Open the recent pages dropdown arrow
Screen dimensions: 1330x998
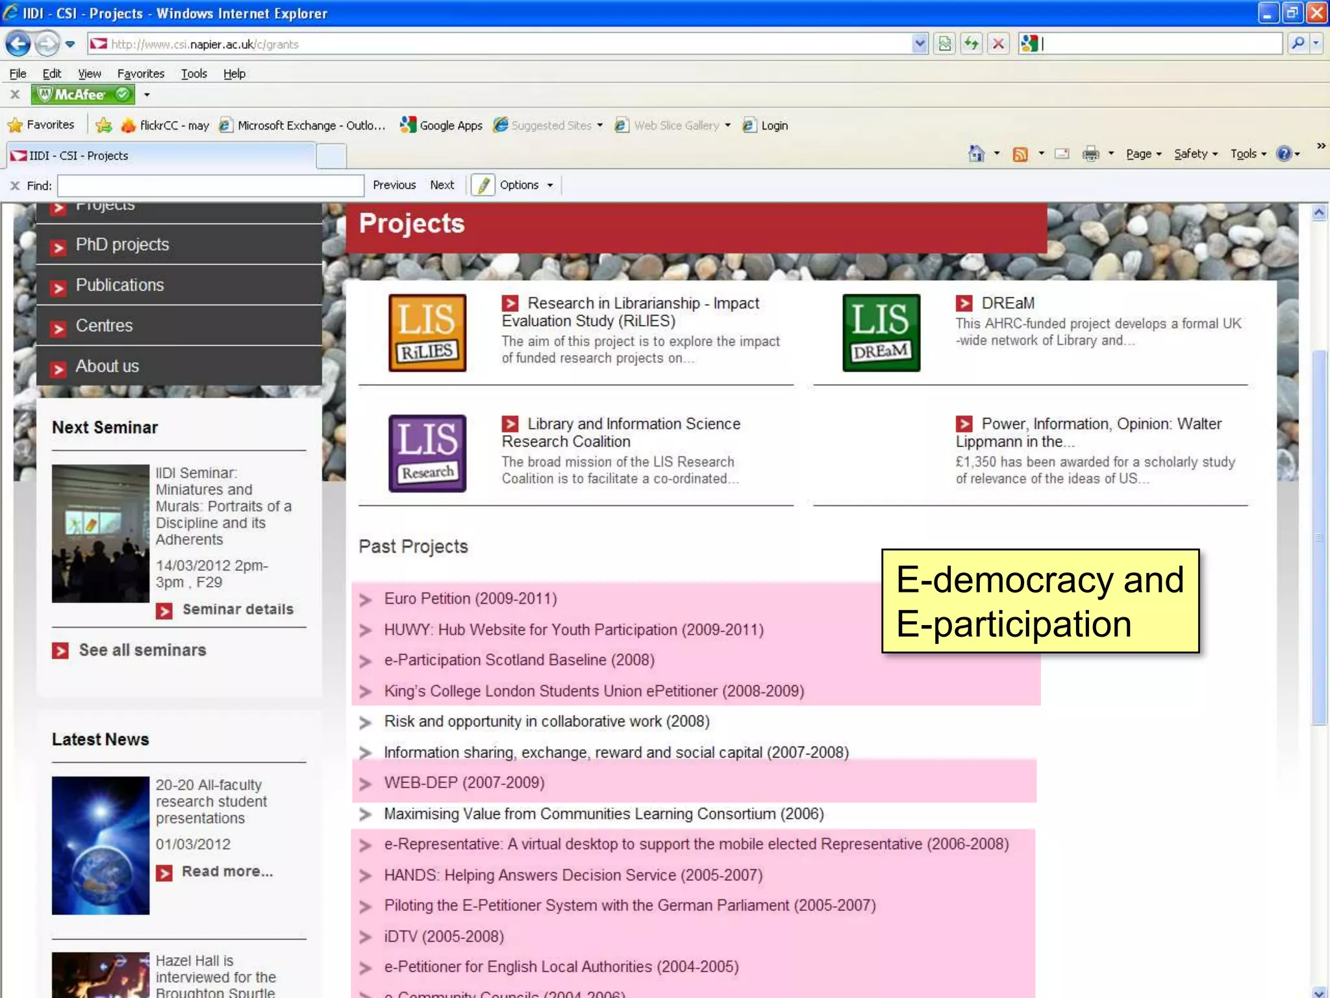coord(70,44)
